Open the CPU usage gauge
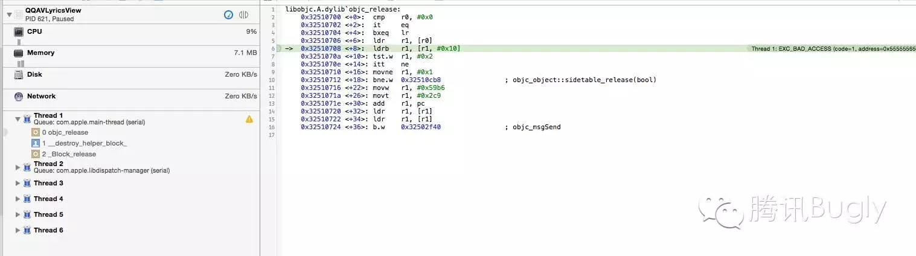 [34, 31]
